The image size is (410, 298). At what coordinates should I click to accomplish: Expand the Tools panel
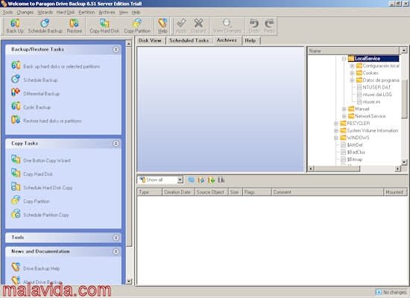point(116,238)
